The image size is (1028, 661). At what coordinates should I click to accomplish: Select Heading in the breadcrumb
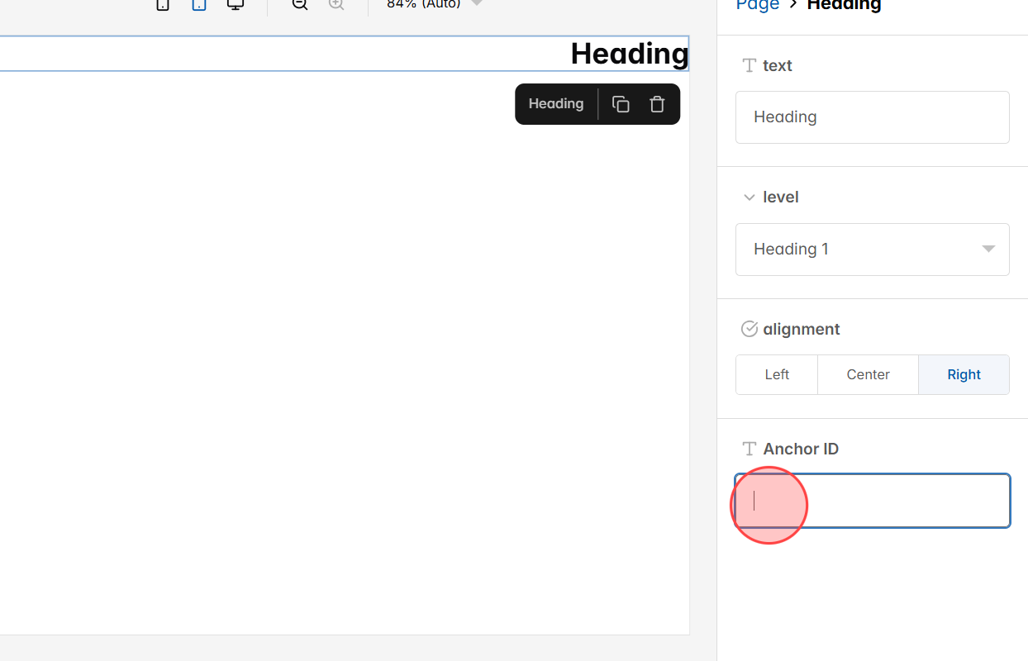[844, 5]
